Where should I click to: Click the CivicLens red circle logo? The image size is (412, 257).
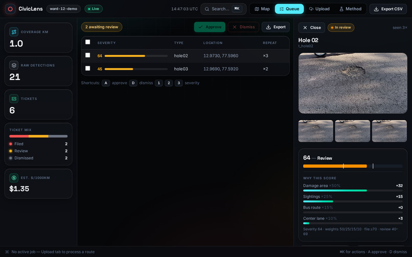(x=10, y=9)
